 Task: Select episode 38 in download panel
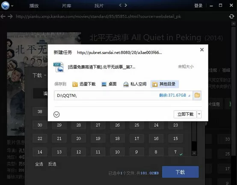click(x=40, y=112)
